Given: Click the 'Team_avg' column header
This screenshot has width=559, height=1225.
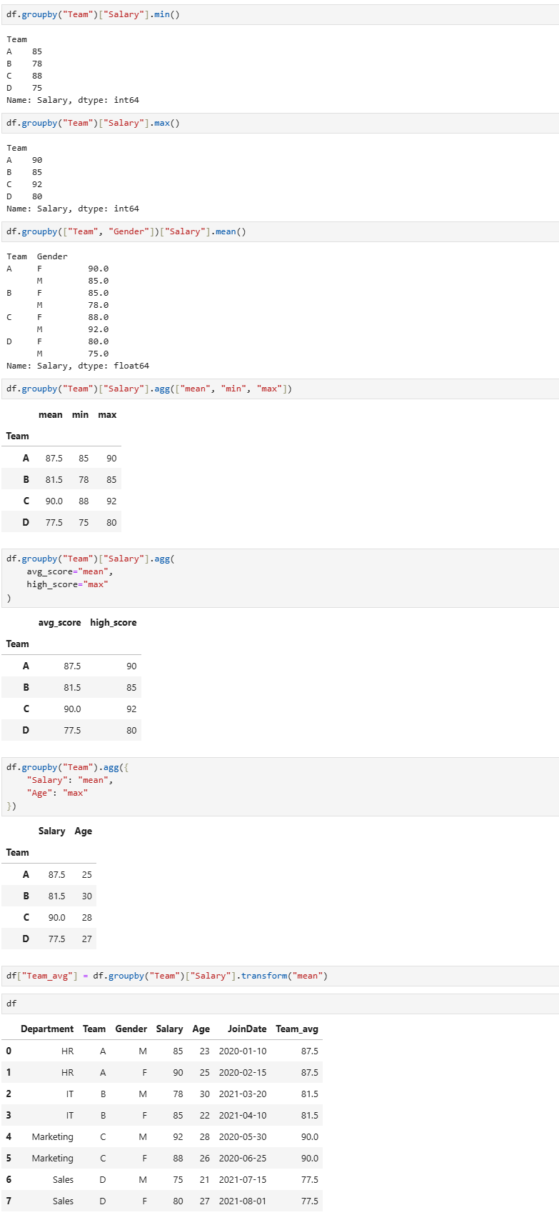Looking at the screenshot, I should coord(297,1029).
